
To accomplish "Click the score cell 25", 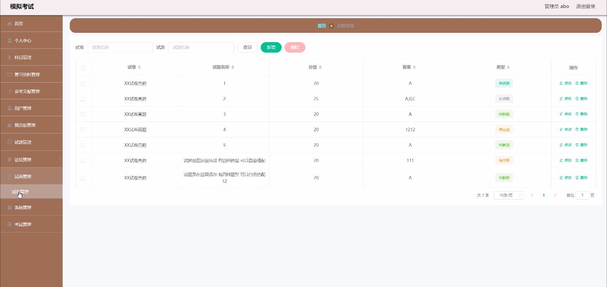I will 316,99.
